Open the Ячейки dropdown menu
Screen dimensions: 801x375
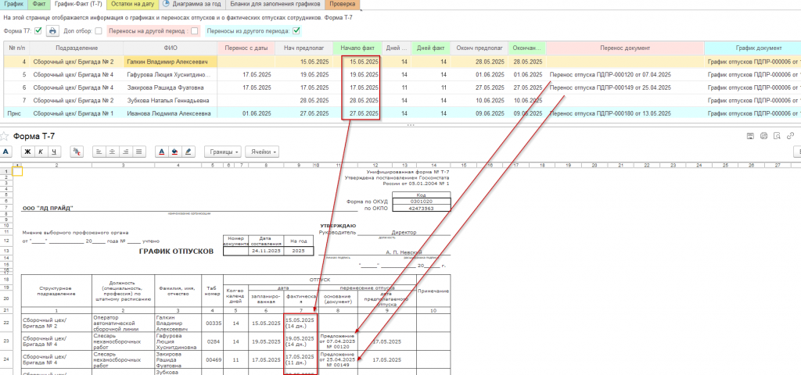(x=262, y=152)
